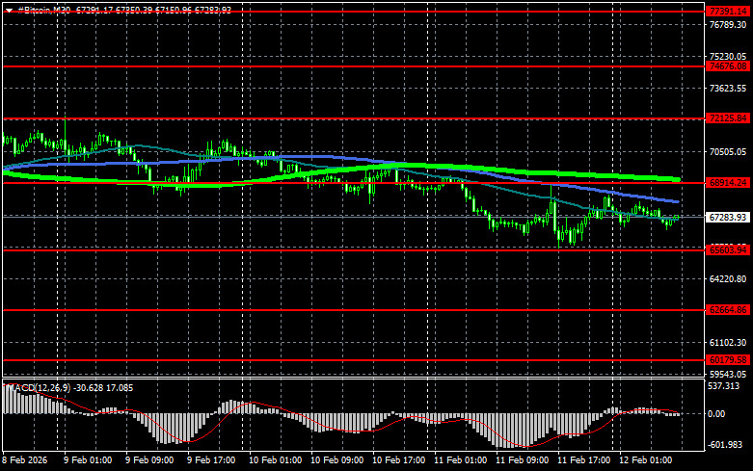Click the 73623.55 price scale value
Screen dimensions: 753x471
click(x=728, y=89)
